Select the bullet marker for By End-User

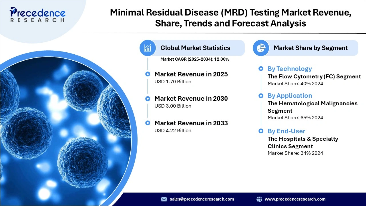pyautogui.click(x=261, y=131)
